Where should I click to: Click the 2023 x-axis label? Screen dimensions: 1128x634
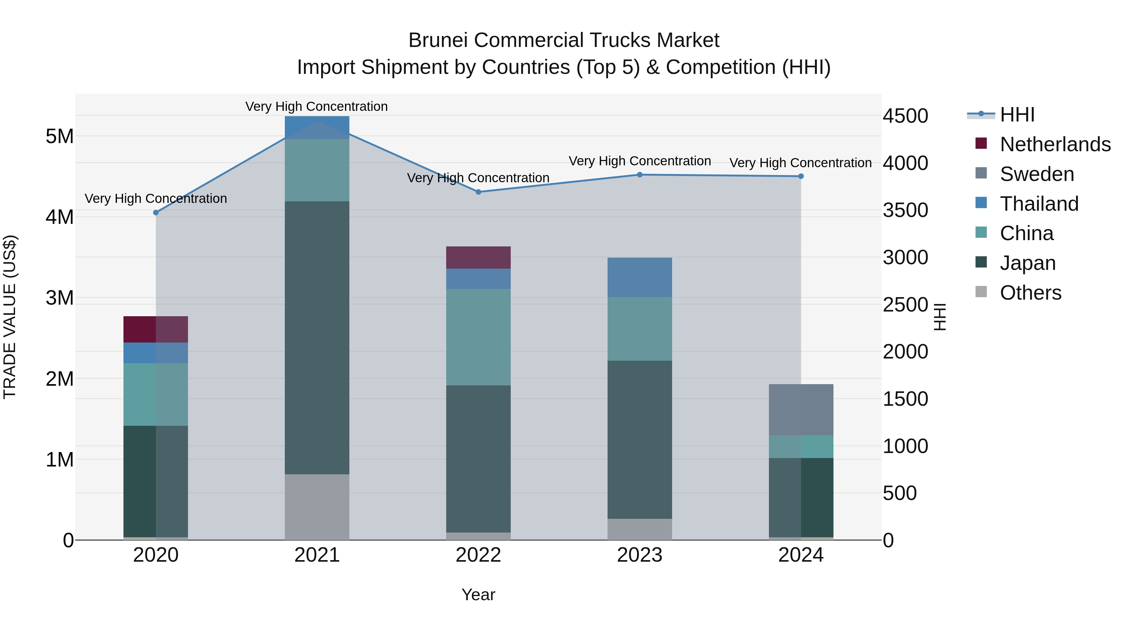640,556
